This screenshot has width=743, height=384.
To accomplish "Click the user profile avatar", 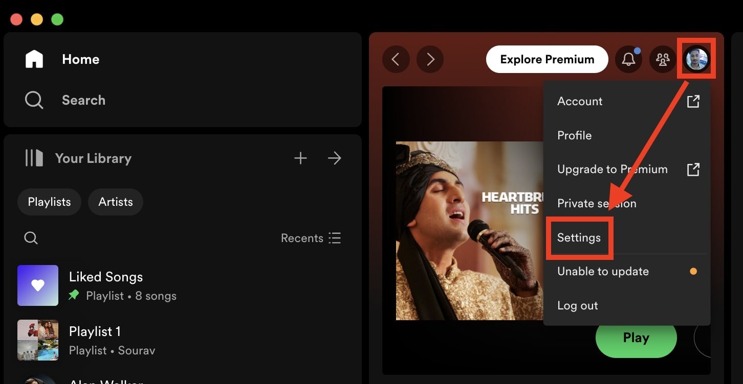I will click(696, 59).
